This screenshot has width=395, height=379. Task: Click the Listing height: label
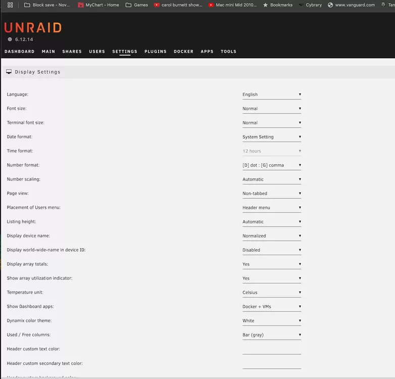(21, 221)
